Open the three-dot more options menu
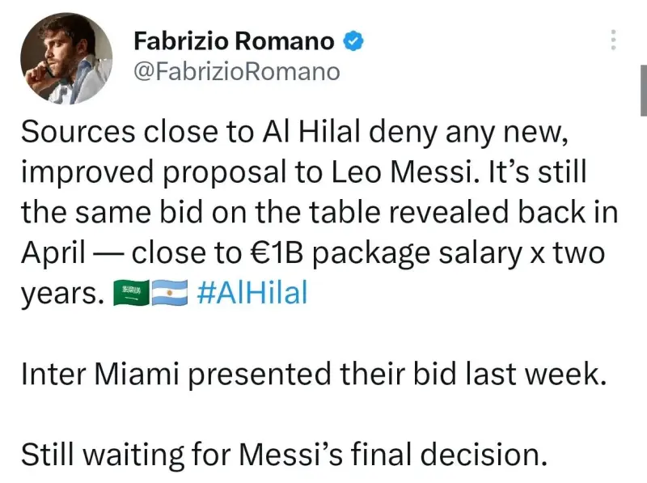The width and height of the screenshot is (647, 483). [613, 40]
